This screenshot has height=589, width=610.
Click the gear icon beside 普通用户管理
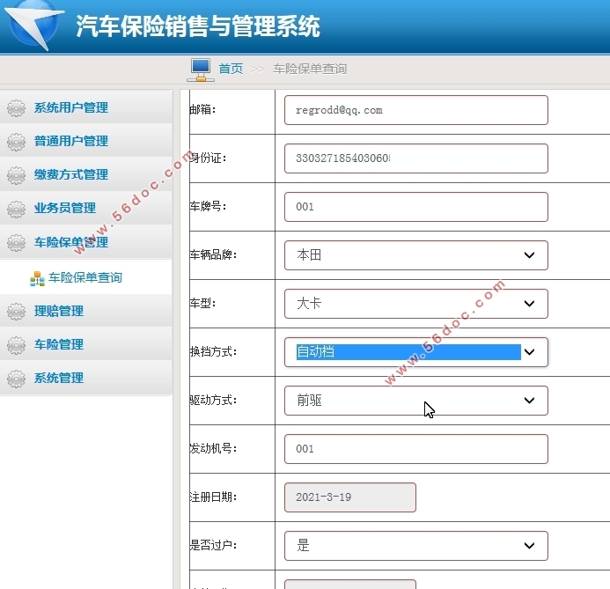16,142
